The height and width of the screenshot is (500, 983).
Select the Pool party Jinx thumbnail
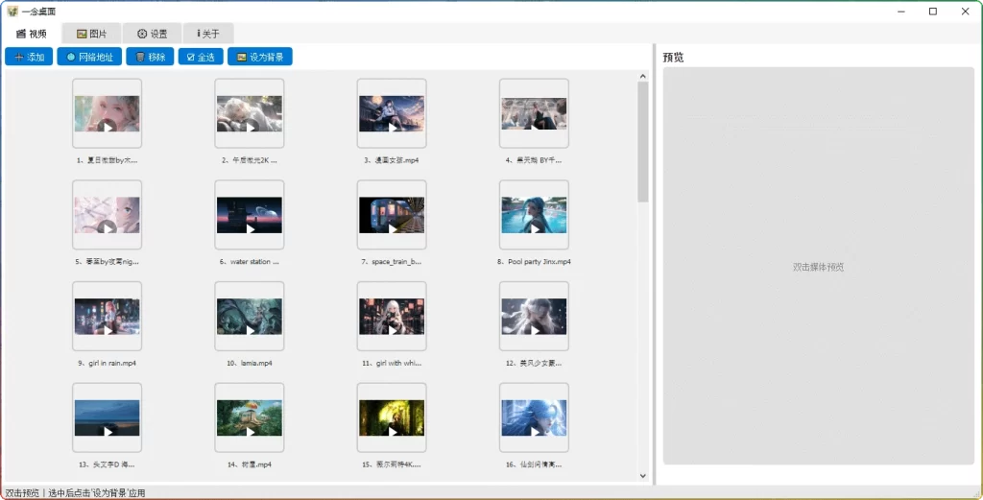pos(534,215)
